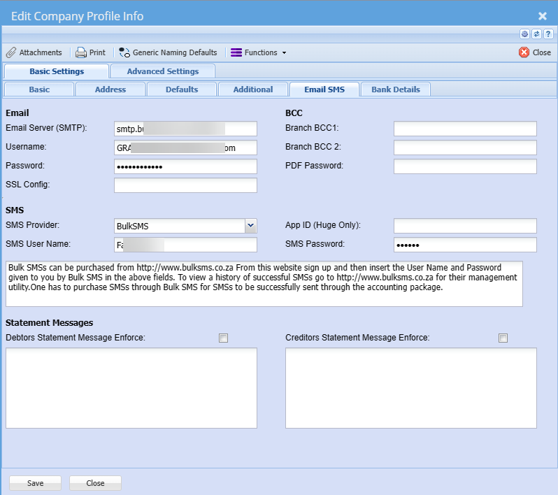The image size is (558, 495).
Task: Go to the Address tab
Action: click(110, 89)
